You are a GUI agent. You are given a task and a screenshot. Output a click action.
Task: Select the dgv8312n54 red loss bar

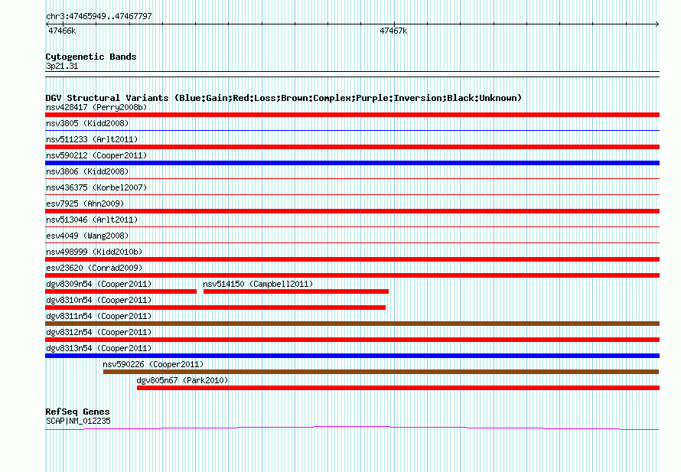[x=352, y=340]
